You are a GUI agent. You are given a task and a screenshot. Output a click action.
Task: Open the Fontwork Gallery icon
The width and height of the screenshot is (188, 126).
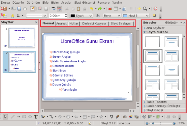click(125, 117)
